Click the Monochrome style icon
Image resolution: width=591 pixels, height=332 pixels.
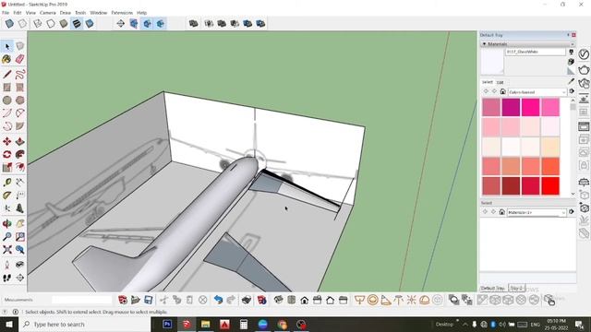pos(90,24)
